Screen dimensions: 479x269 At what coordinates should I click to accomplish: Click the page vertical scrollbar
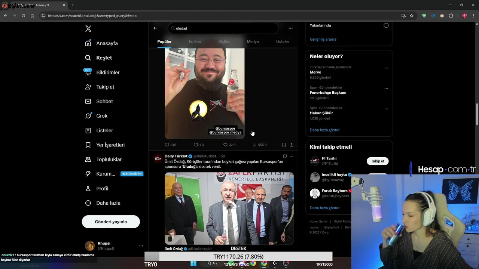coord(477,114)
